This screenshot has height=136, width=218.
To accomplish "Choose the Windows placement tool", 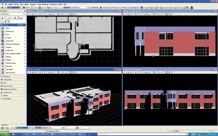I will point(8,38).
